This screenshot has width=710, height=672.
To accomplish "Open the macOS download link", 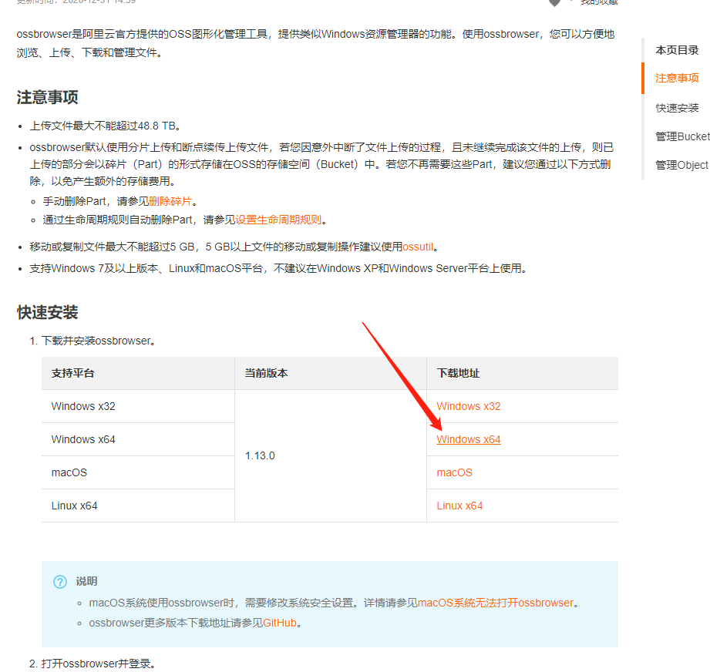I will (x=454, y=472).
